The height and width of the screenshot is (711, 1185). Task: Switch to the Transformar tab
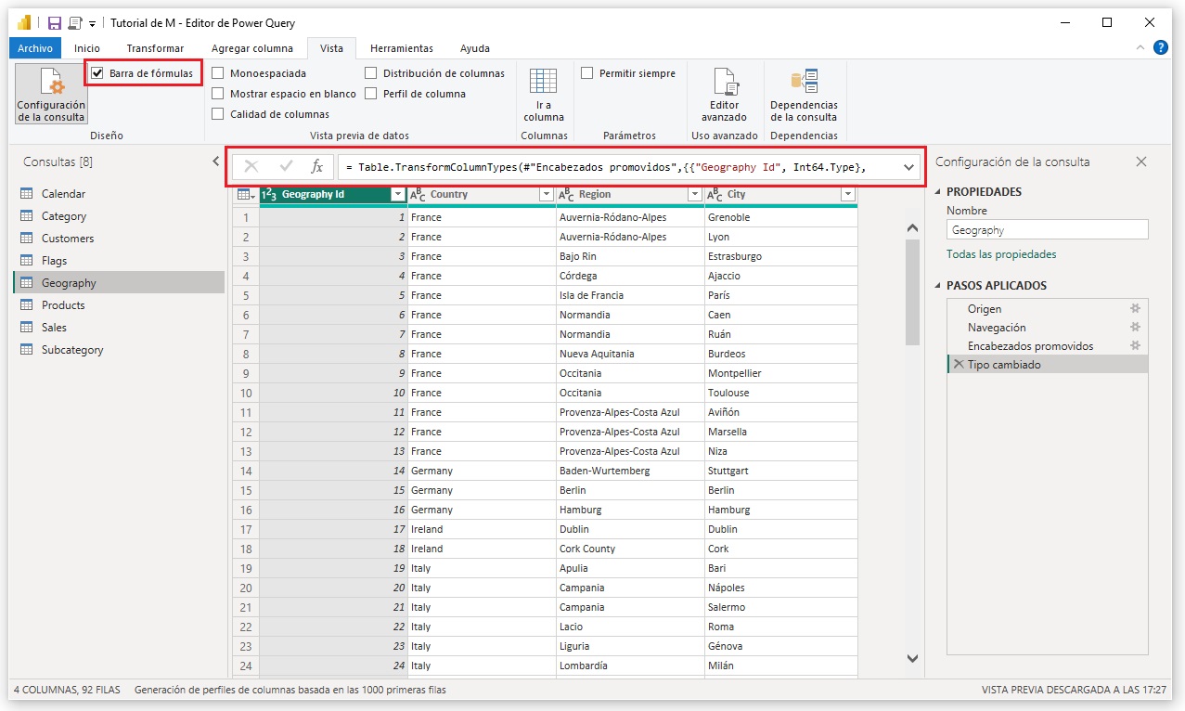click(155, 48)
